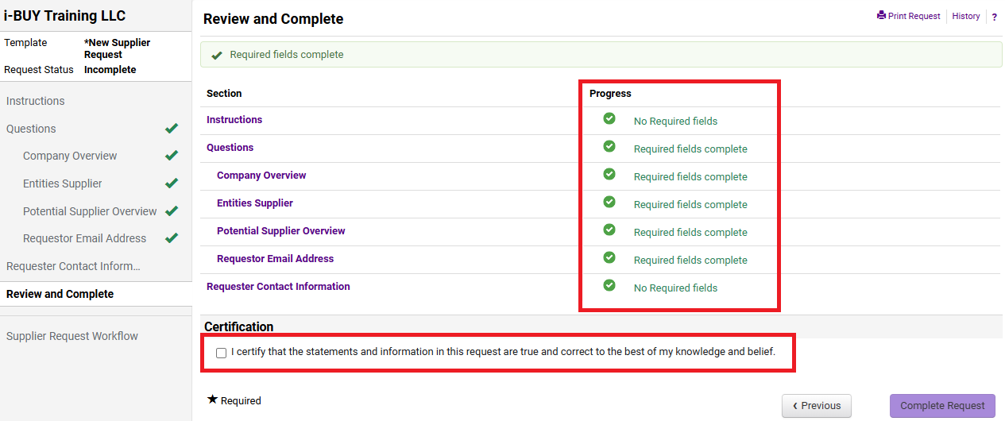Check the certification statement checkbox
The image size is (1005, 421).
coord(221,353)
